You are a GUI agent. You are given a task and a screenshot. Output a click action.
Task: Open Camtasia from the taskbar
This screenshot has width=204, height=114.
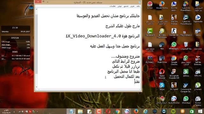[x=99, y=111]
